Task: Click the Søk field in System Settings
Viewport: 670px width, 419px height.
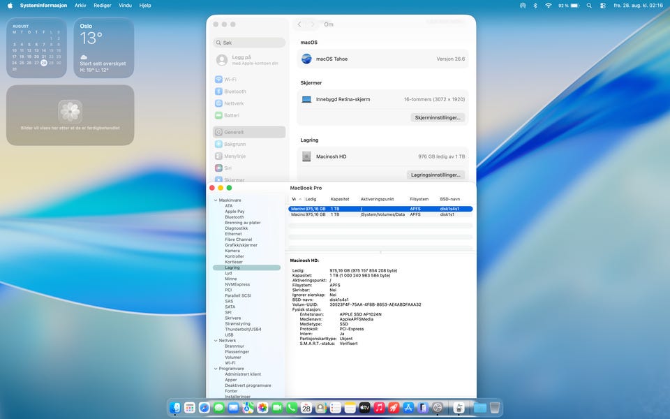Action: point(249,43)
